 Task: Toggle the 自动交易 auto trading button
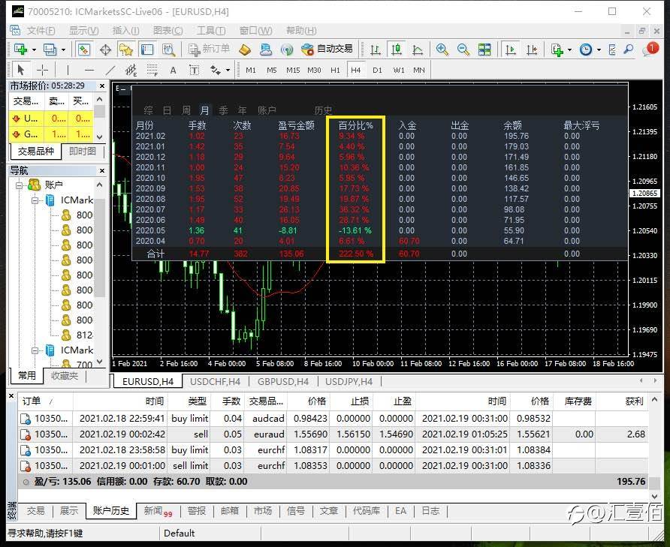pyautogui.click(x=327, y=50)
